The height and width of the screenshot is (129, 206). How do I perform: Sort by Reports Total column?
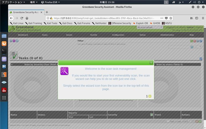71,117
